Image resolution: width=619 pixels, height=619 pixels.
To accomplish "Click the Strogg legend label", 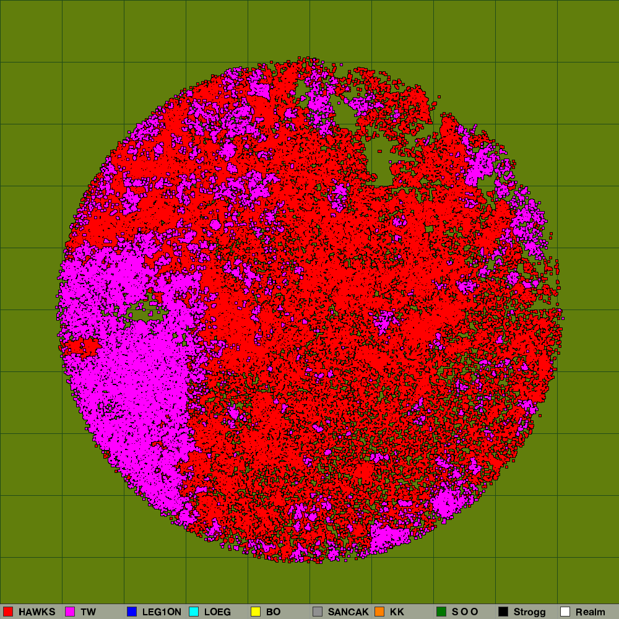I will click(x=529, y=612).
